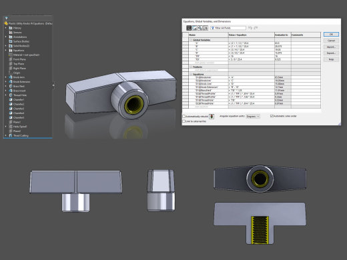Click the Import button

pyautogui.click(x=331, y=47)
